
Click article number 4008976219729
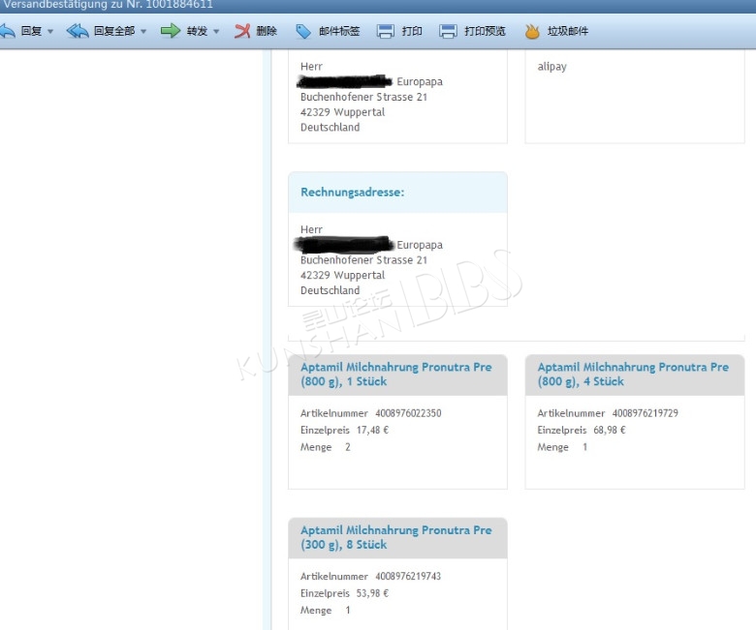coord(646,413)
